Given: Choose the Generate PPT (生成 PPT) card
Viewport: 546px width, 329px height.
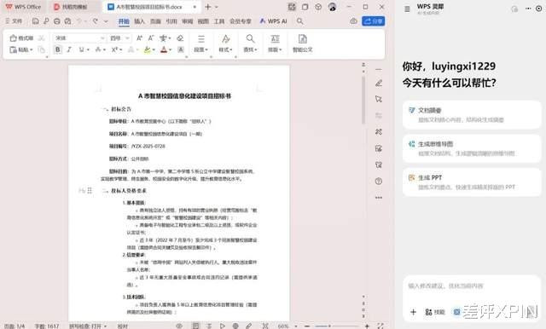Looking at the screenshot, I should point(472,182).
